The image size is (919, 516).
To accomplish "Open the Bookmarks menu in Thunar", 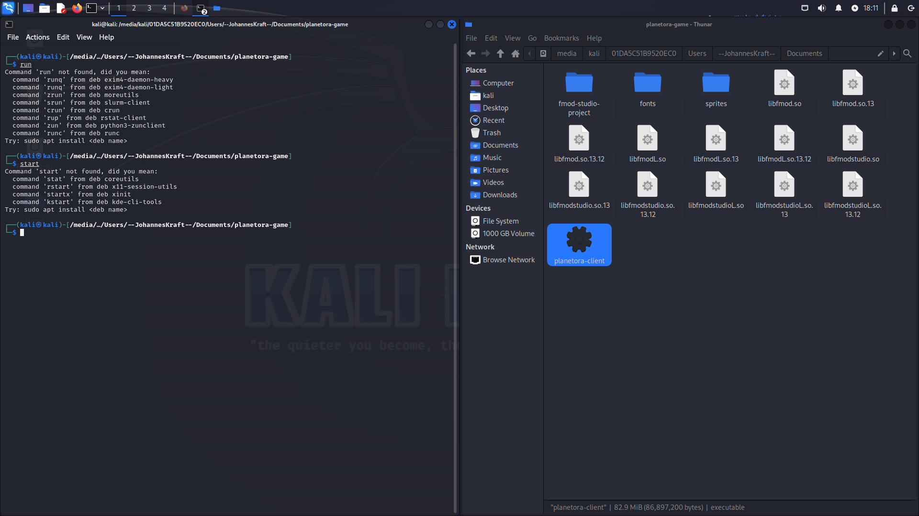I will 561,38.
